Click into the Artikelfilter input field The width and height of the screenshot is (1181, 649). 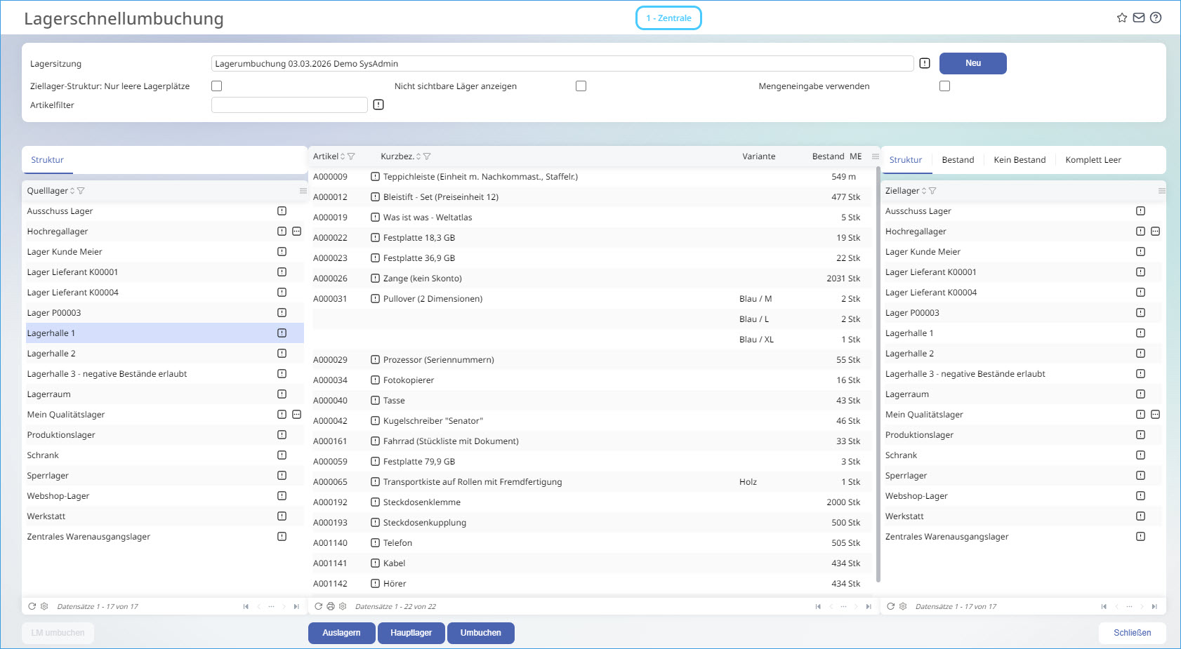[289, 105]
